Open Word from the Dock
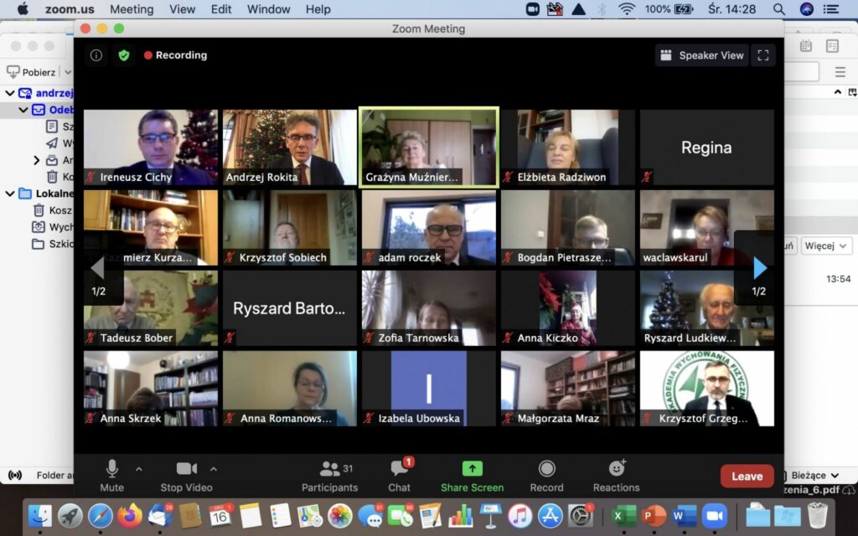The image size is (858, 536). click(684, 516)
